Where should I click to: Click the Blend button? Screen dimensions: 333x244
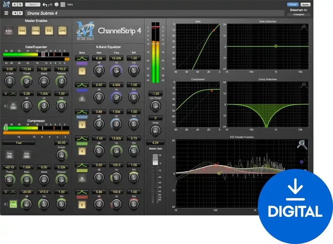point(33,4)
